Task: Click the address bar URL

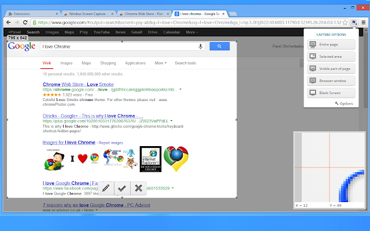Action: [190, 23]
